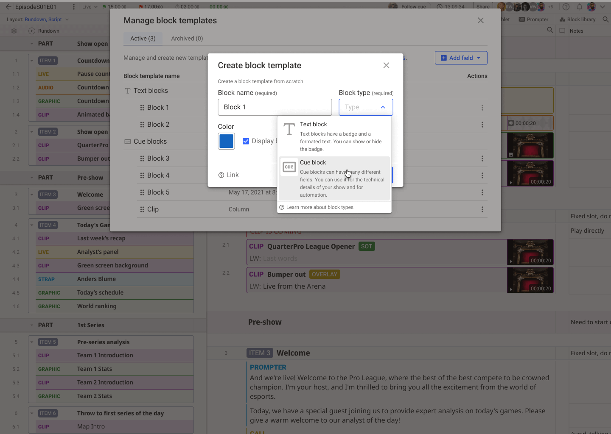The height and width of the screenshot is (434, 611).
Task: Close the Create block template dialog
Action: (386, 65)
